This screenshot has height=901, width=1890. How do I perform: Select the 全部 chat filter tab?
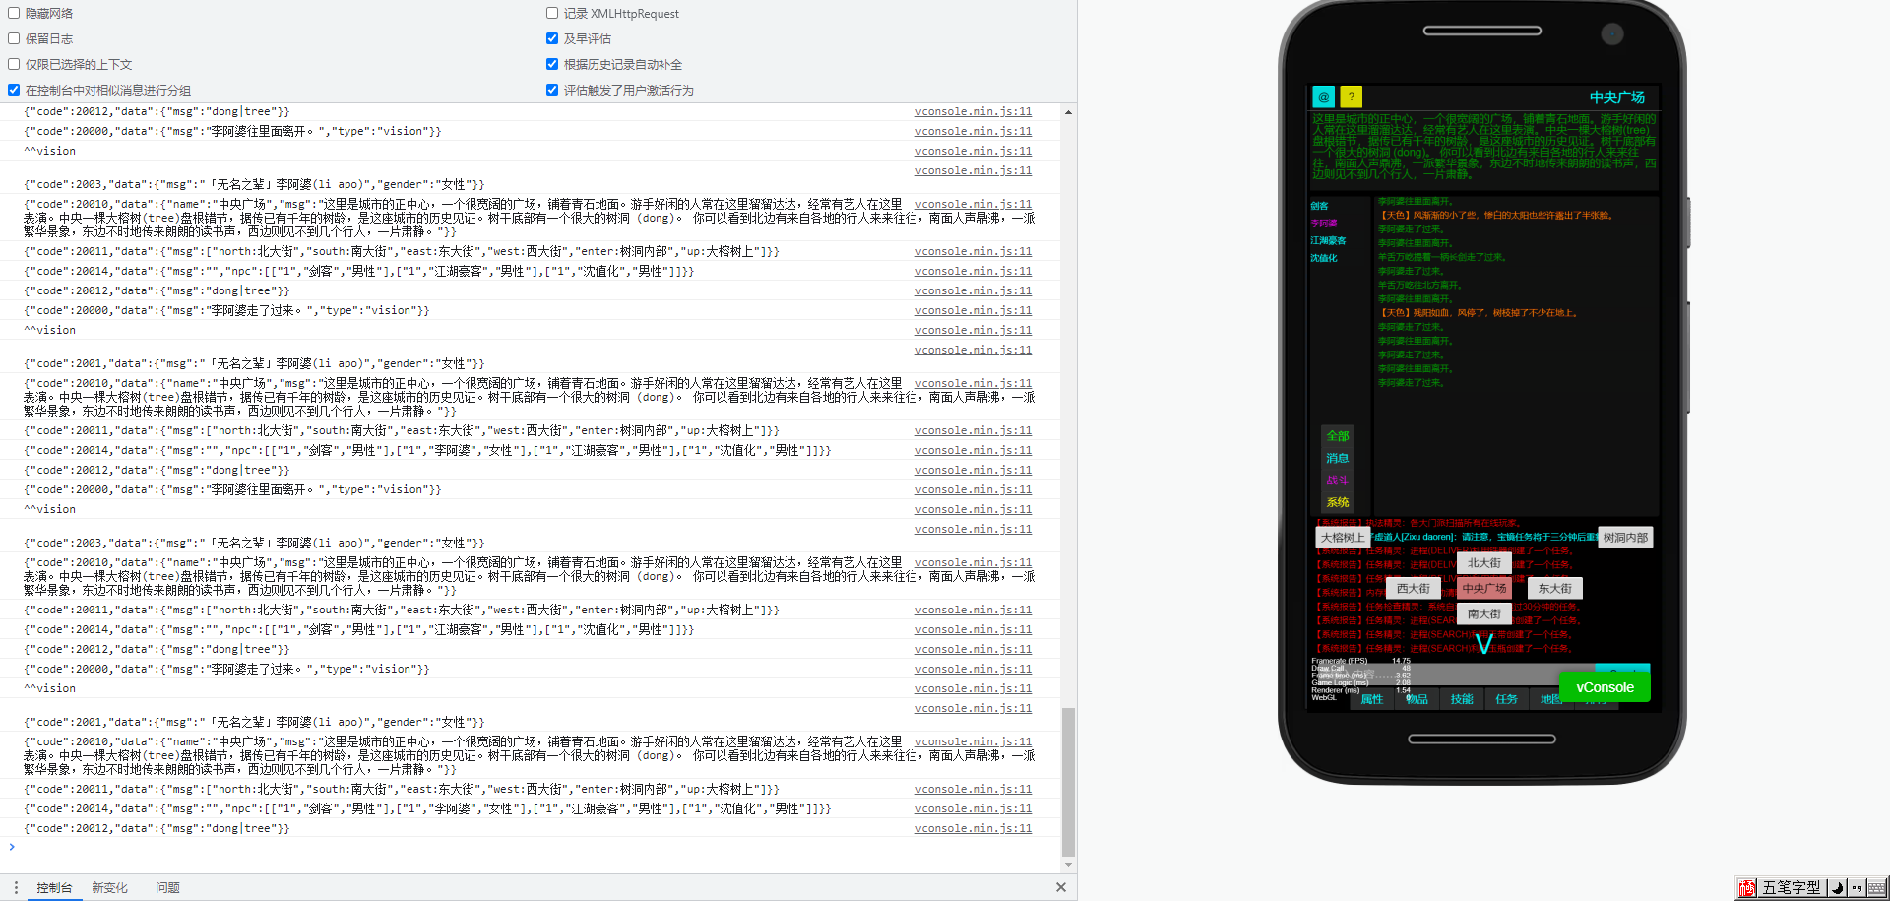1338,436
